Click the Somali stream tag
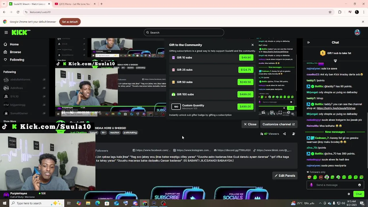368x207 pixels. (x=93, y=133)
